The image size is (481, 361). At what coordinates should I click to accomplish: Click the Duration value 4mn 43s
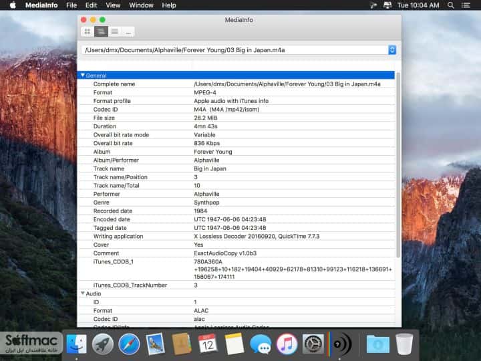click(x=206, y=126)
